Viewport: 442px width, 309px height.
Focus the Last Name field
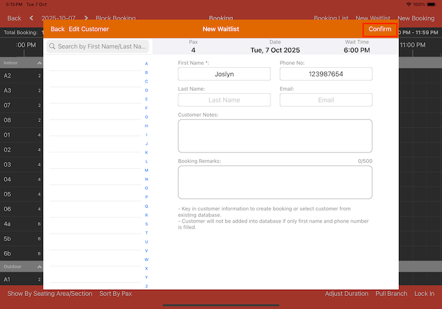click(224, 100)
